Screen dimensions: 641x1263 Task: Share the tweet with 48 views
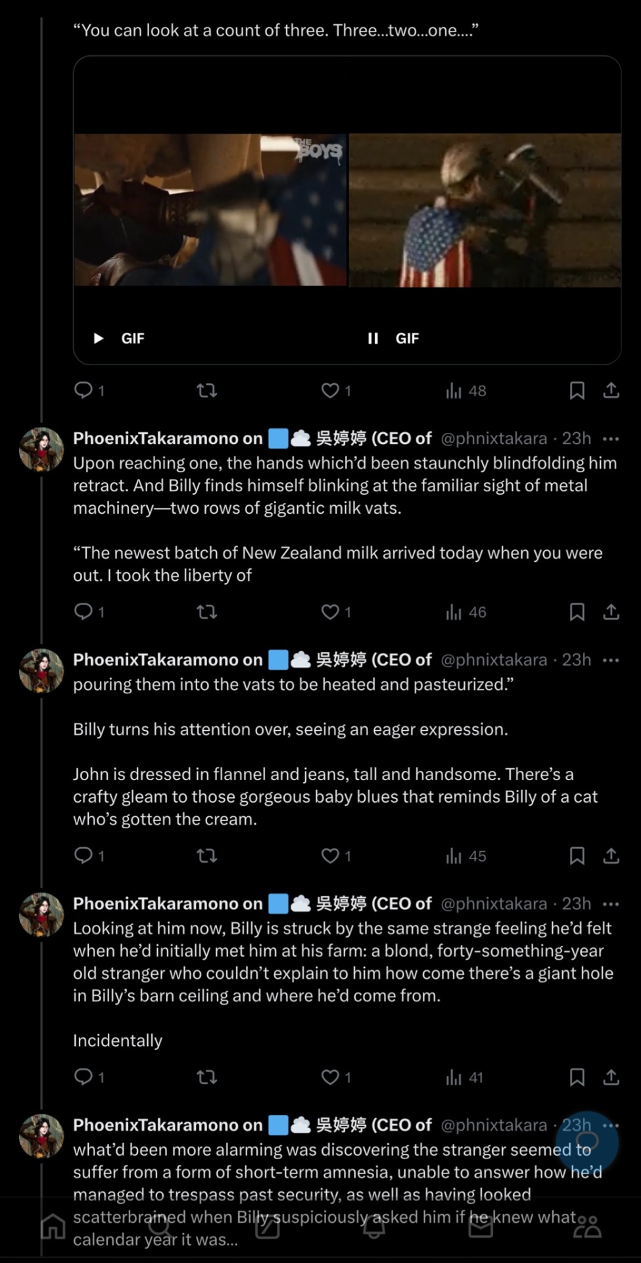[x=611, y=391]
